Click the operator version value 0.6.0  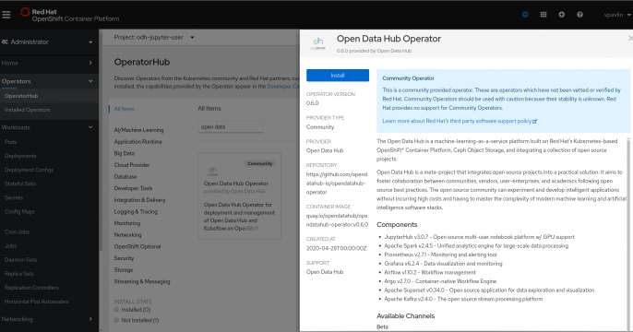coord(312,103)
